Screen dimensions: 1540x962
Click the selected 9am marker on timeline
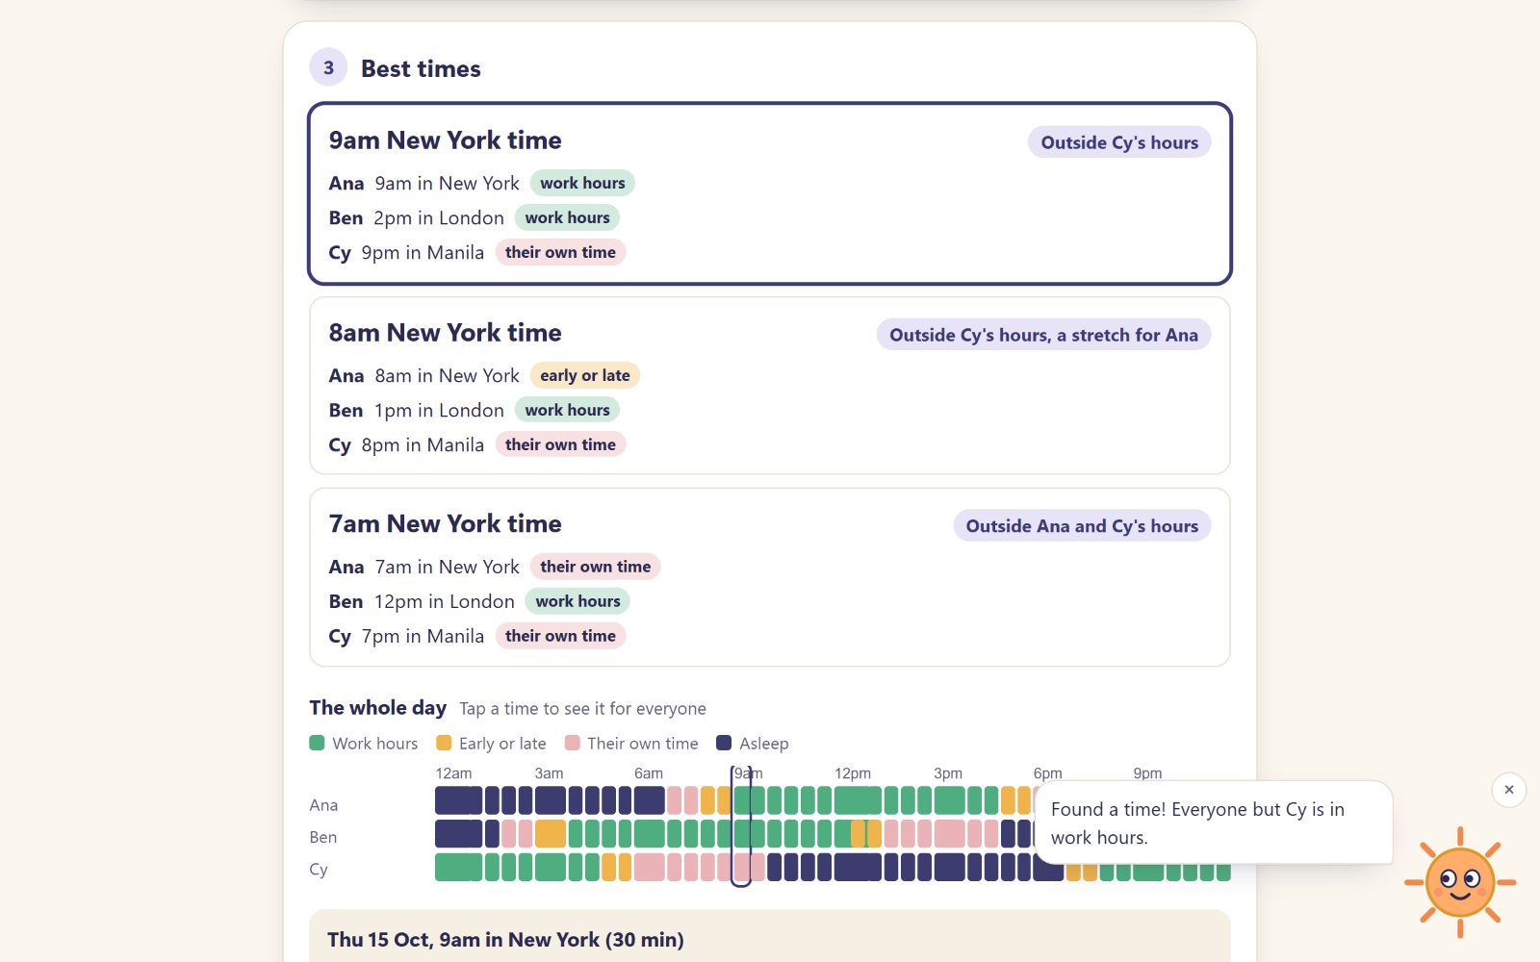[741, 826]
